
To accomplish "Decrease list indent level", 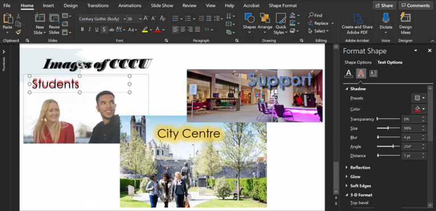I will tap(201, 19).
